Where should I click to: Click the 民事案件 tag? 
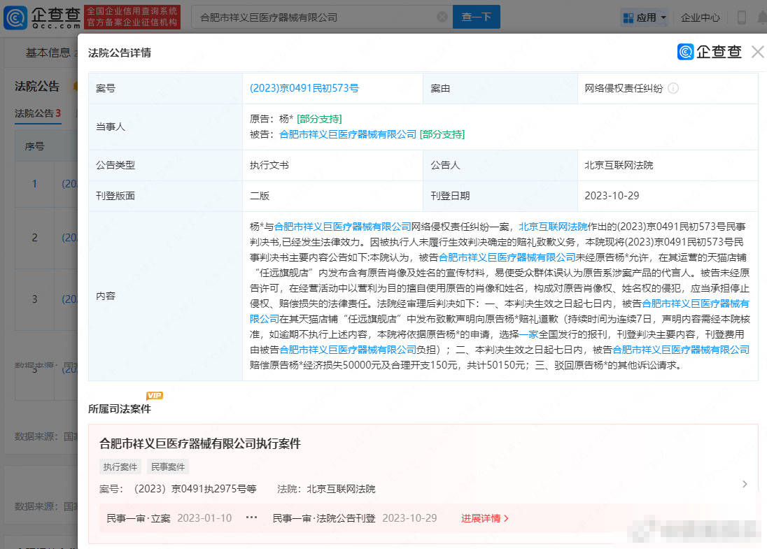tap(168, 467)
